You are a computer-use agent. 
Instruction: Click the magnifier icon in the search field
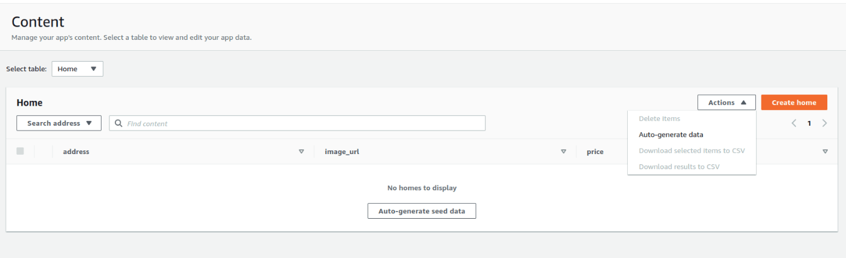(118, 123)
